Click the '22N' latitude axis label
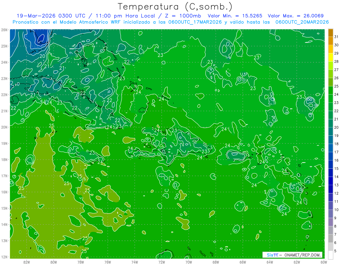This screenshot has width=344, height=266. point(4,95)
